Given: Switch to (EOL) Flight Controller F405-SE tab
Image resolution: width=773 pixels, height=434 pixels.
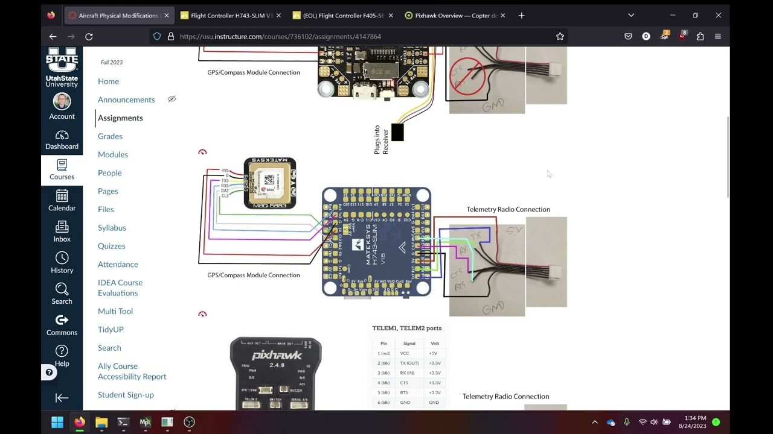Looking at the screenshot, I should [343, 15].
